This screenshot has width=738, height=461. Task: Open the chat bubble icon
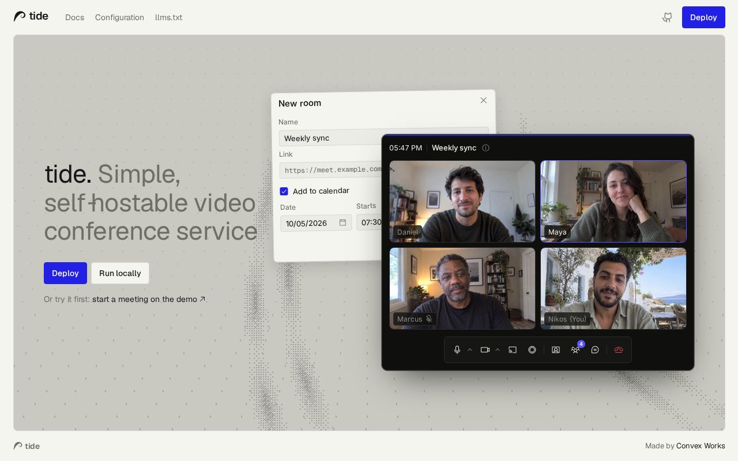point(595,350)
